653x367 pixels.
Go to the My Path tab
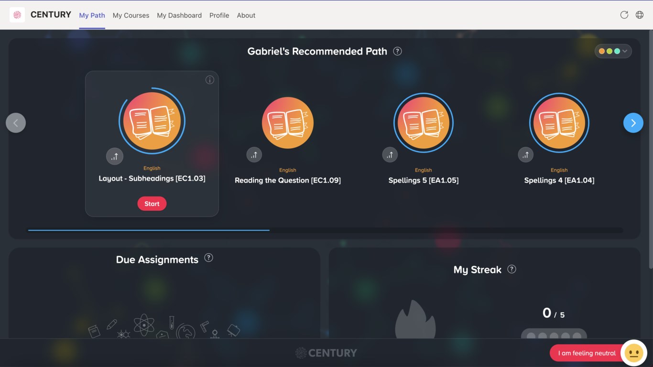click(x=92, y=15)
